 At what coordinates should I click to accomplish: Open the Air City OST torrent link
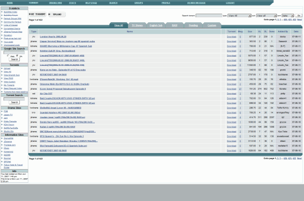(46, 94)
